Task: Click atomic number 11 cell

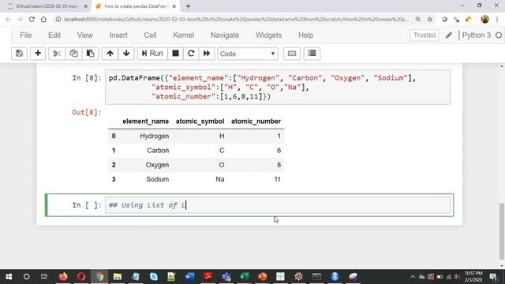Action: [x=277, y=179]
